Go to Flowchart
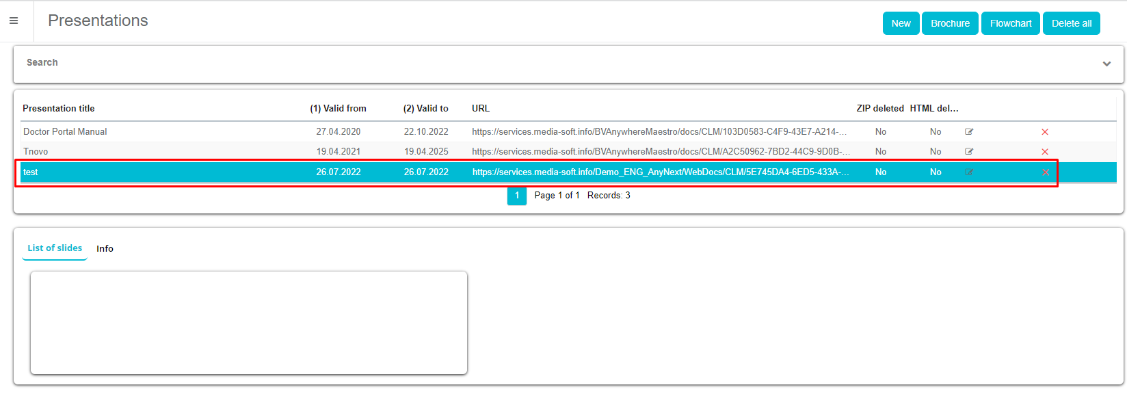 [x=1010, y=23]
